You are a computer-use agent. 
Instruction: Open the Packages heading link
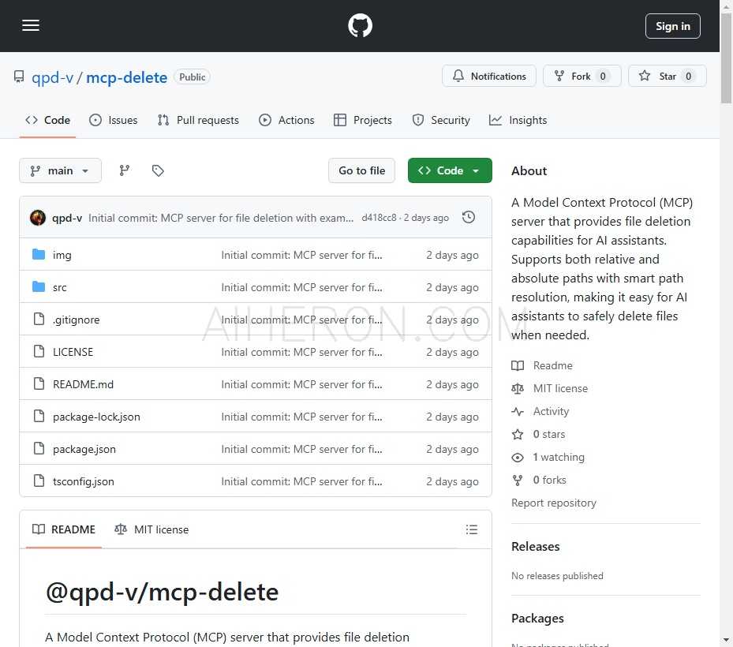coord(537,619)
